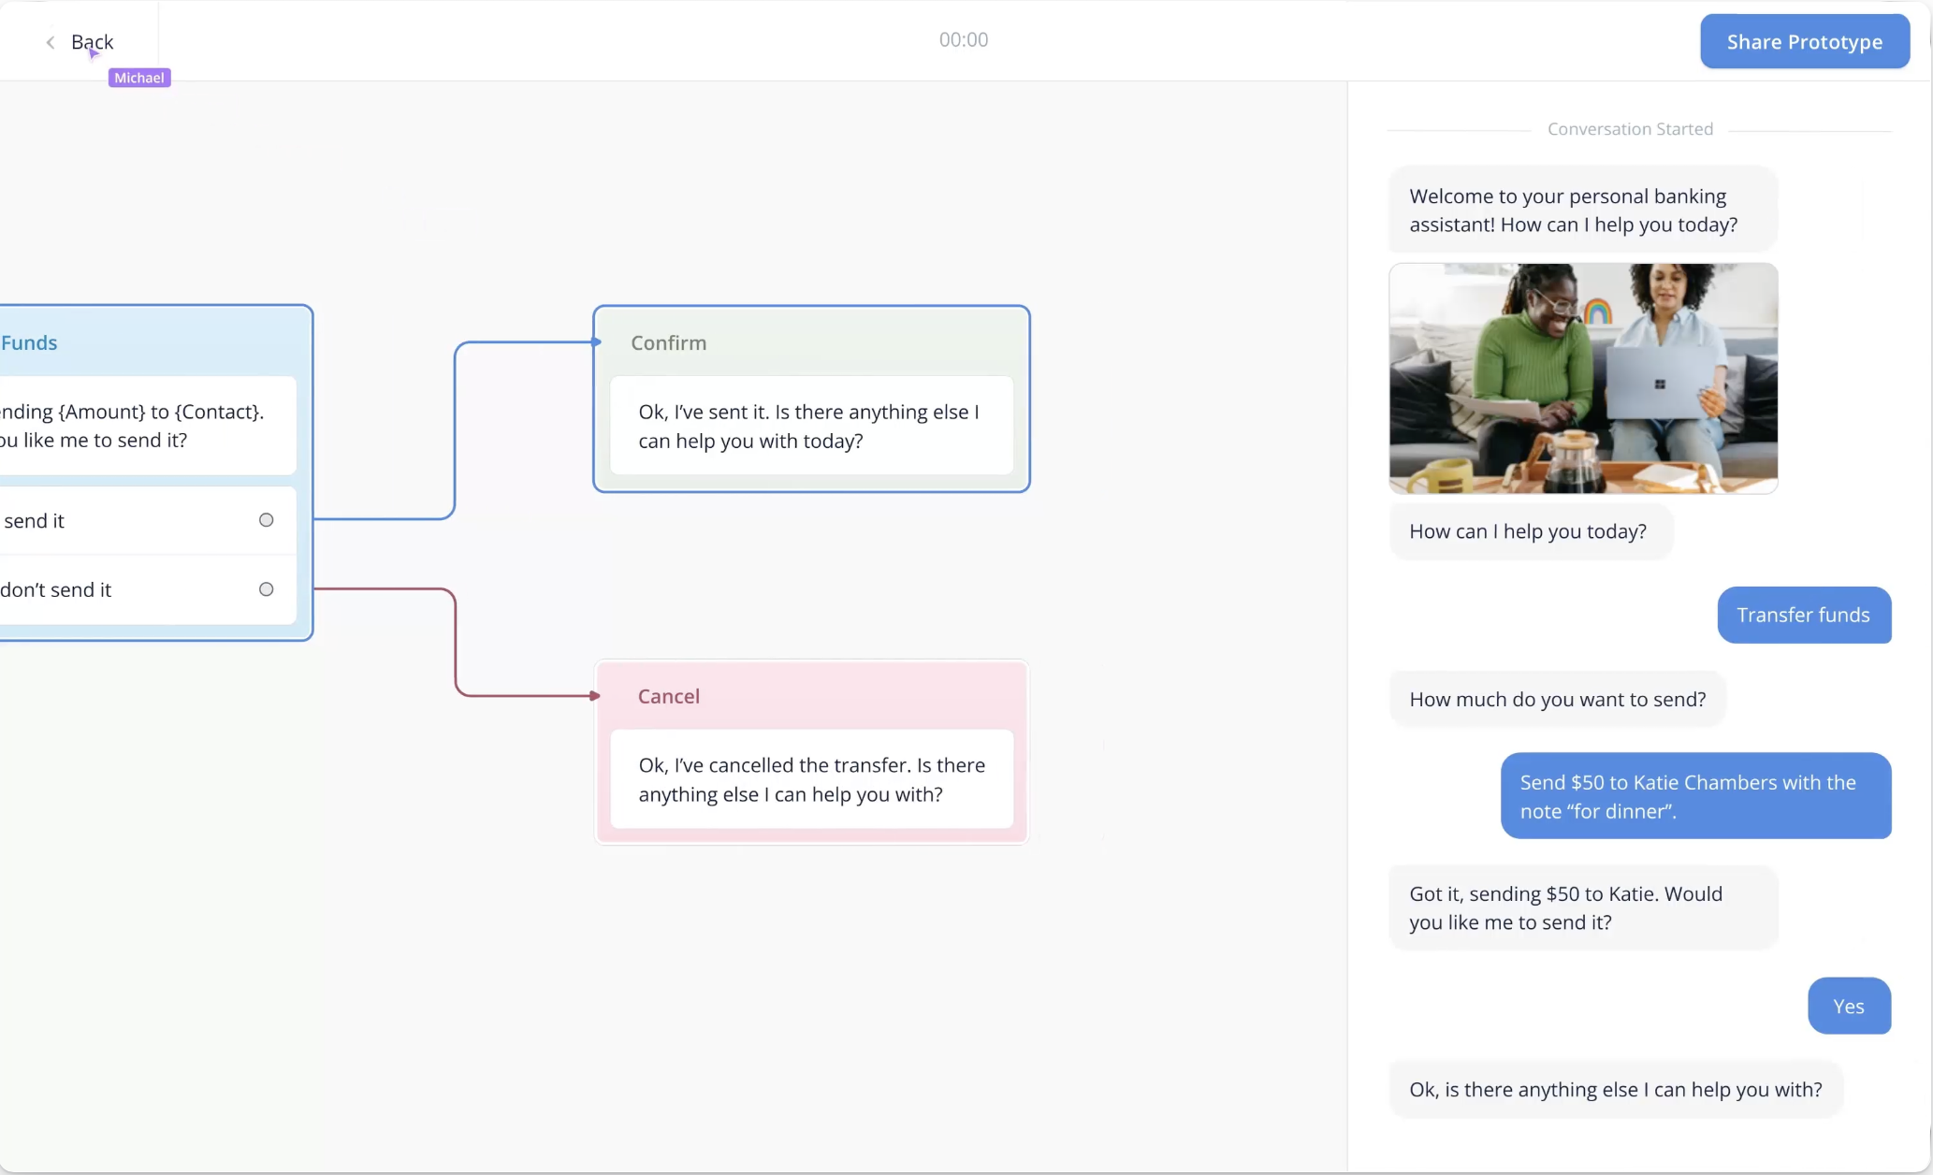Click the 'Transfer funds' user reply bubble
Screen dimensions: 1933x1175
pyautogui.click(x=1804, y=615)
